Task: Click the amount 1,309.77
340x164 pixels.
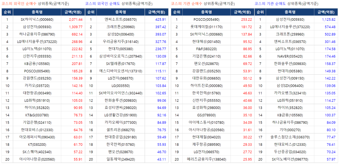Action: pos(76,27)
